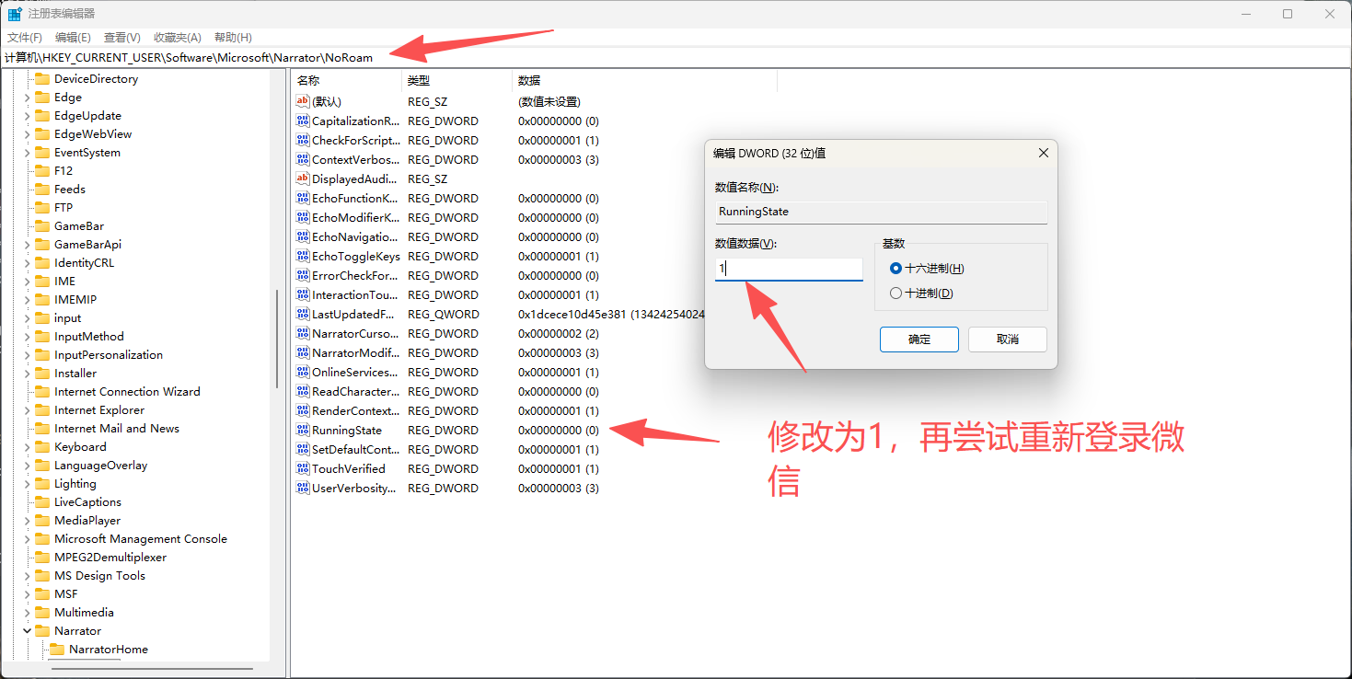Click the icon beside OnlineServices... value

302,372
